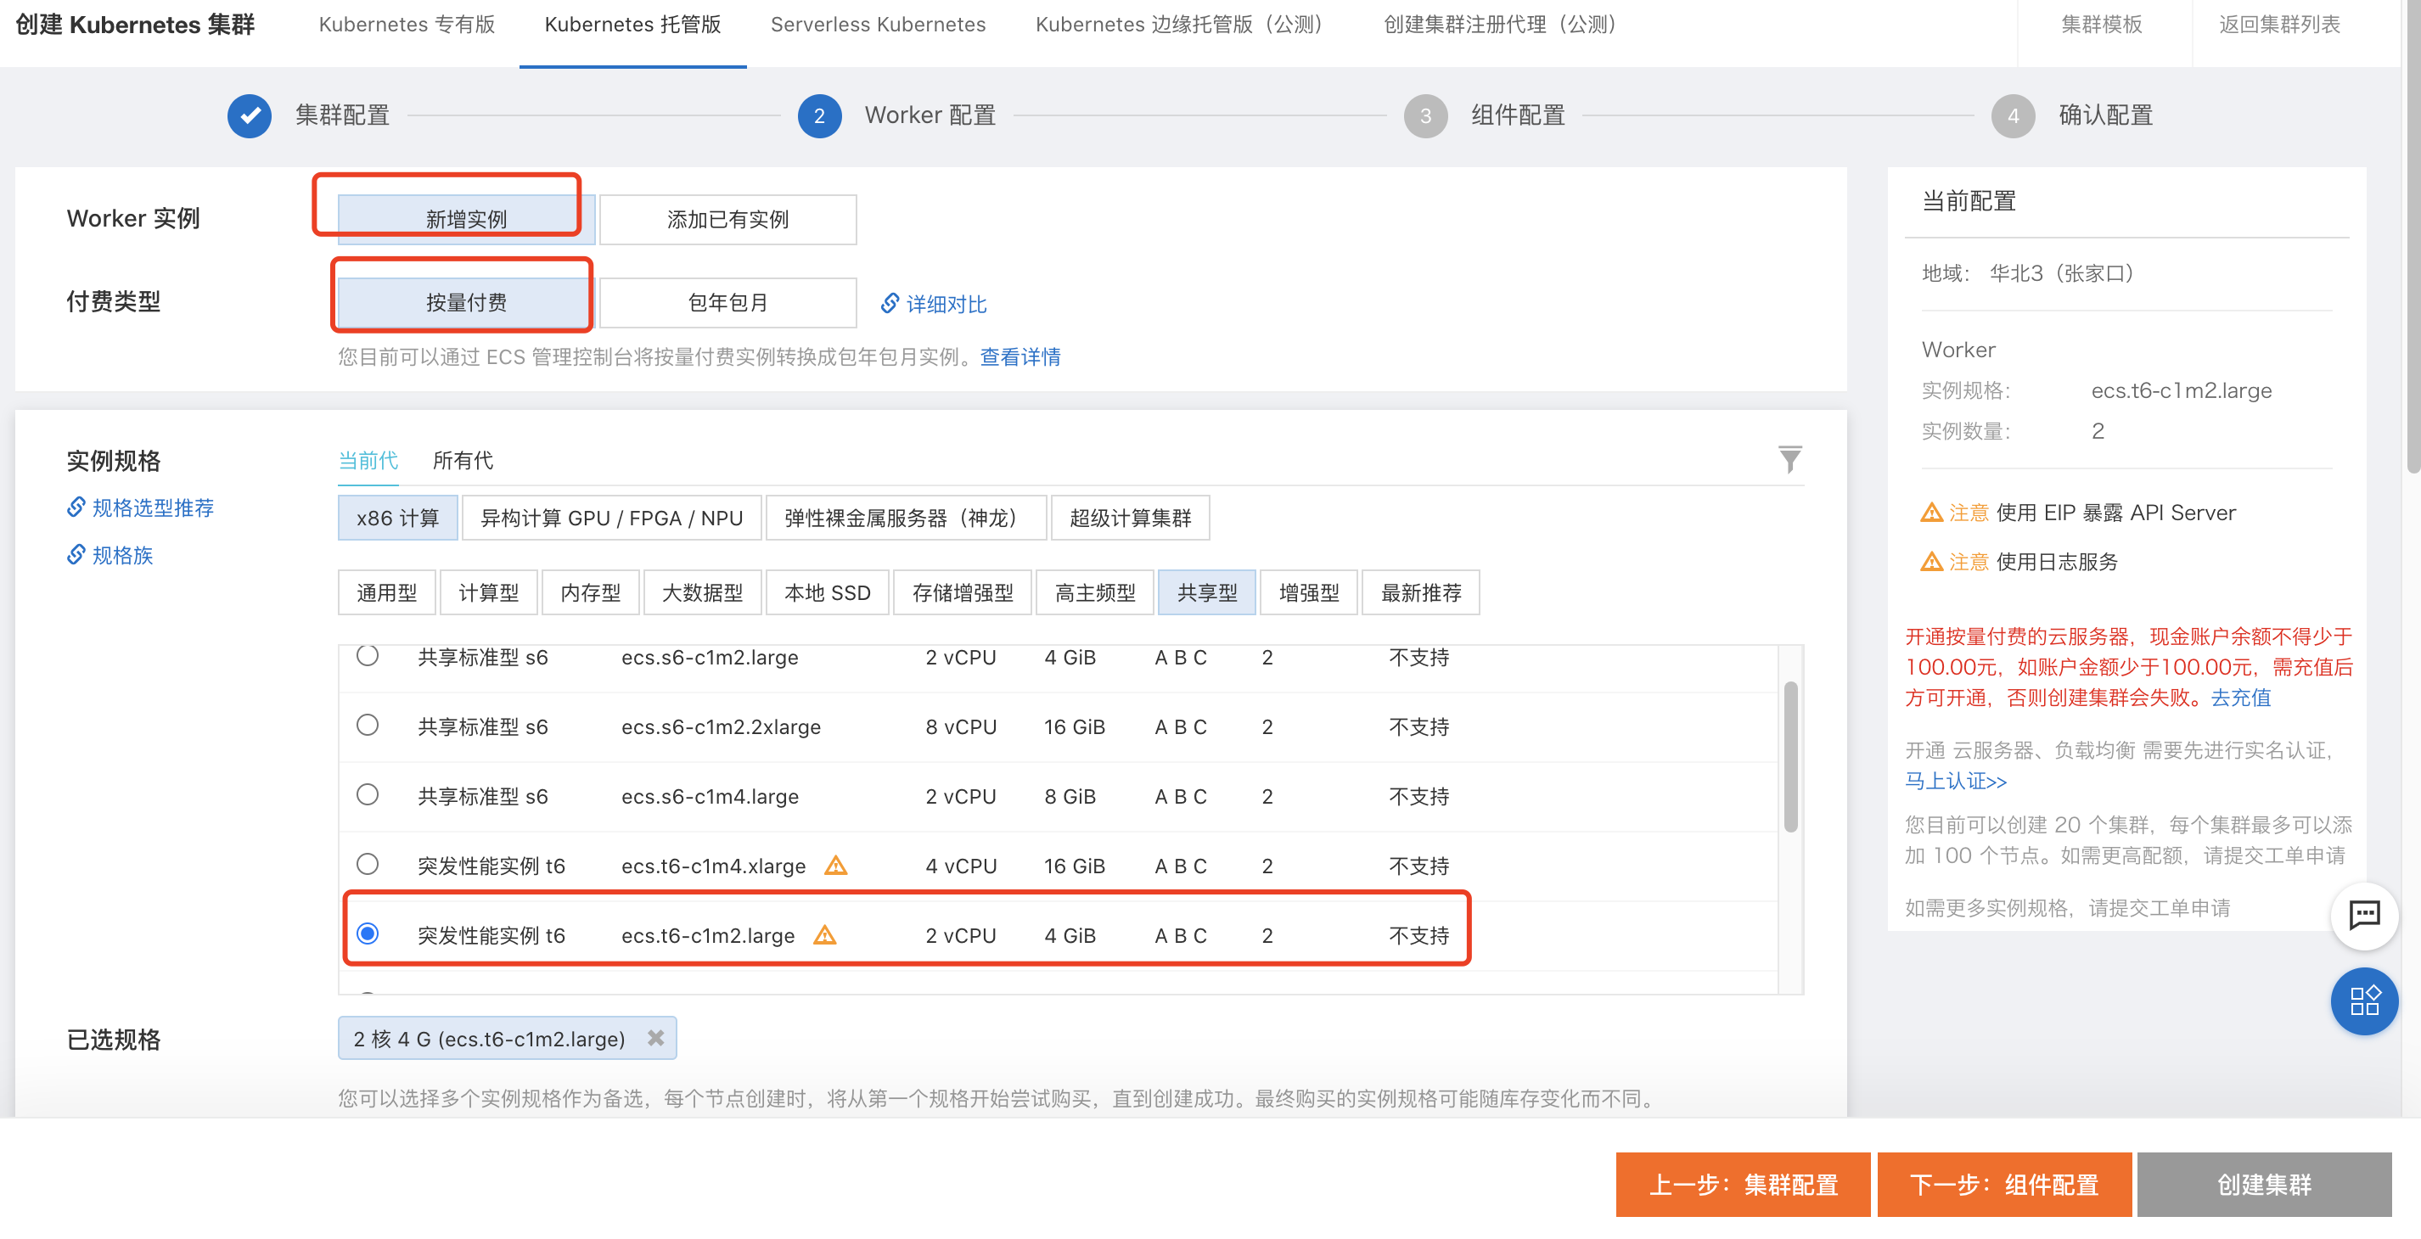Open 详细对比 link

click(933, 304)
